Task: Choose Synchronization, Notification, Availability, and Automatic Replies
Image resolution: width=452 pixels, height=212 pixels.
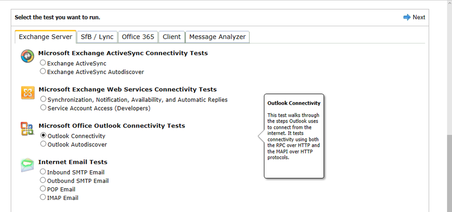Action: coord(43,99)
